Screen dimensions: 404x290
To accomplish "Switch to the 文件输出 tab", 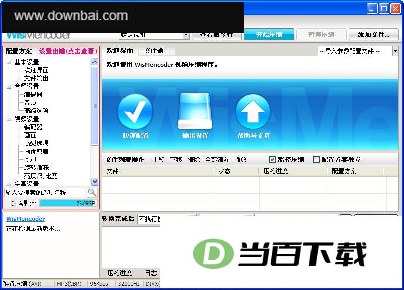I will 157,51.
